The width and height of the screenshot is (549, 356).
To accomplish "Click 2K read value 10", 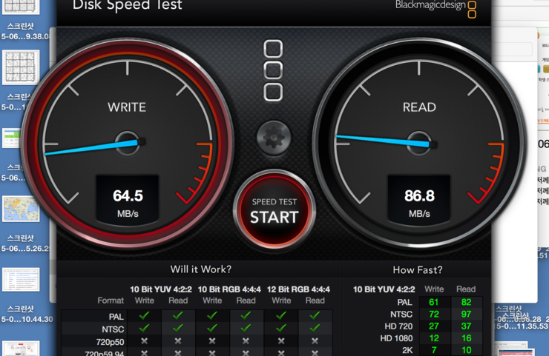I will point(467,350).
